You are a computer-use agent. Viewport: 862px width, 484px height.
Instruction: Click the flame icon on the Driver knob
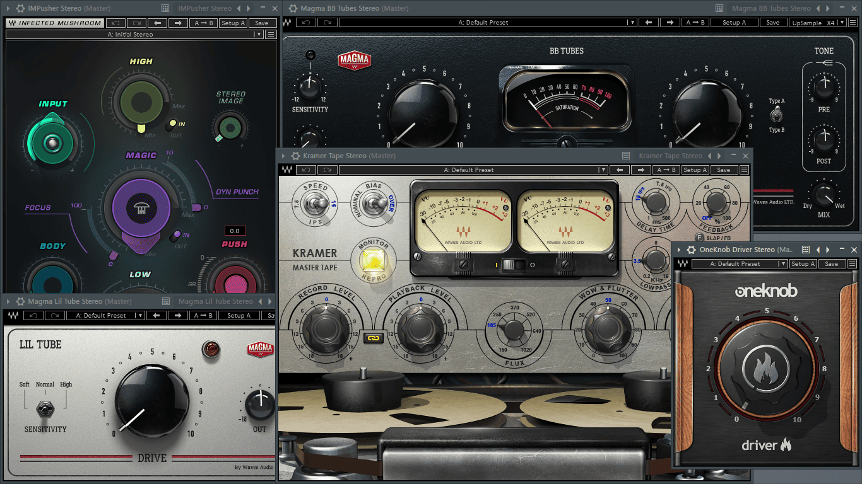767,370
